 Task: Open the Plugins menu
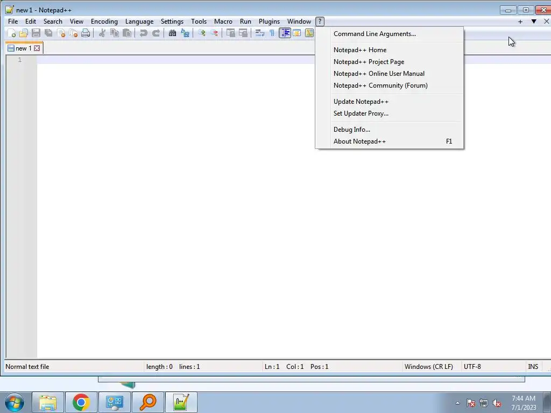269,22
